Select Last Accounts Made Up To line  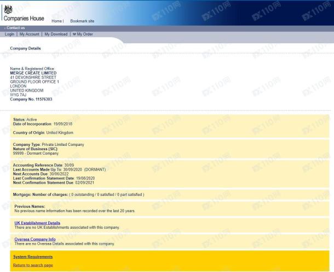(x=60, y=169)
